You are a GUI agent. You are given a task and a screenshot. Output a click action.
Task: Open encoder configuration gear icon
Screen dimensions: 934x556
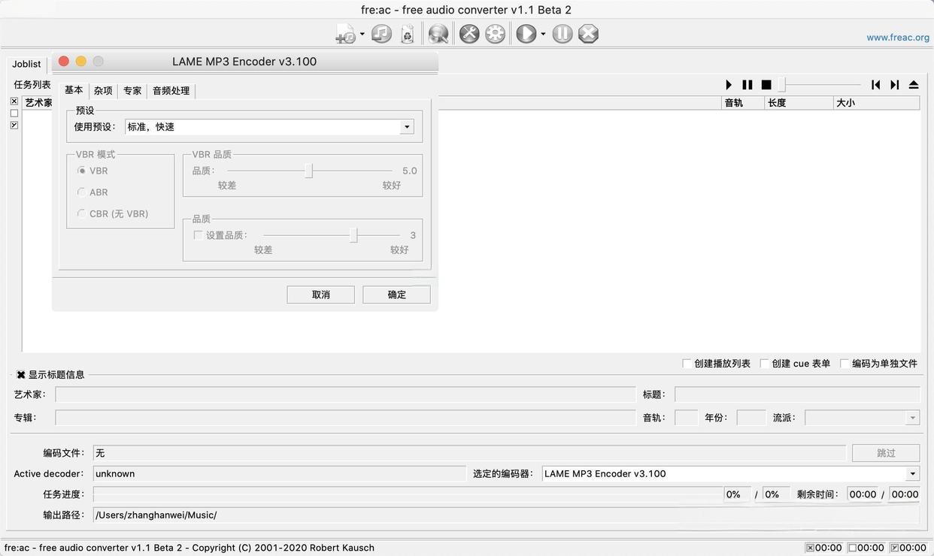(x=495, y=34)
